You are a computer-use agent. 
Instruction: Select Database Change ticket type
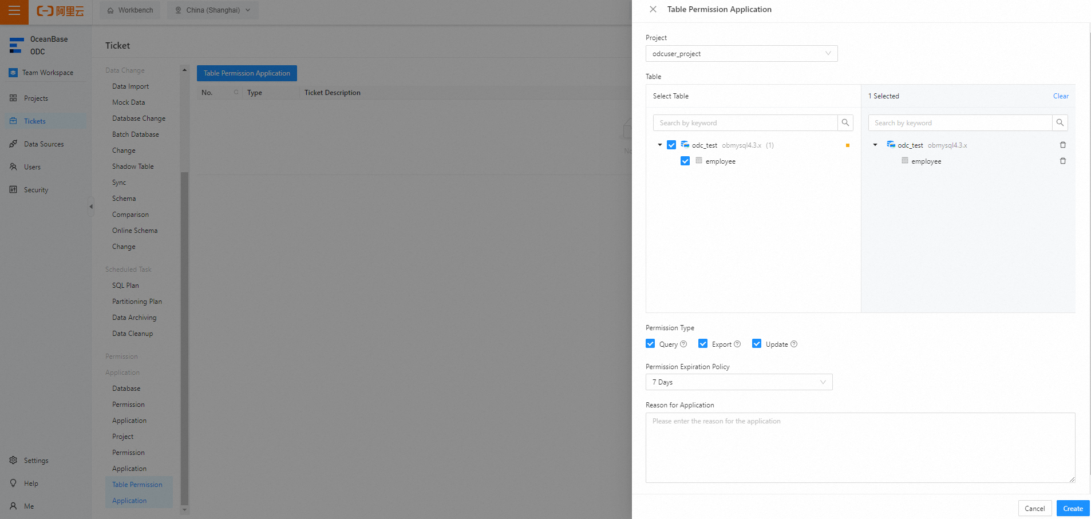(139, 118)
